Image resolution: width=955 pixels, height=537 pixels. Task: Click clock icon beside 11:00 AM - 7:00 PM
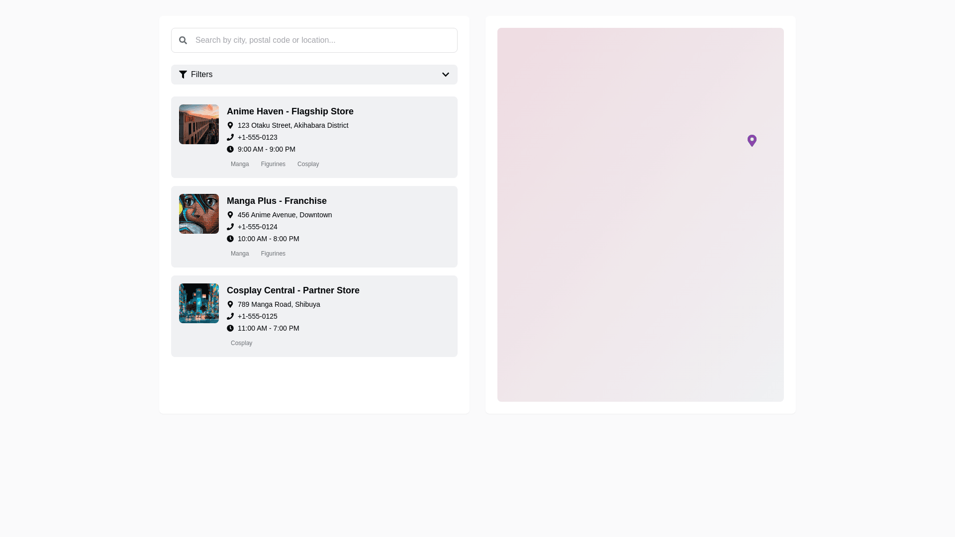pos(230,328)
